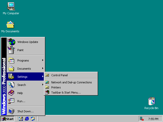The image size is (163, 122).
Task: Click the Network and Dial-up Connections icon
Action: click(47, 82)
